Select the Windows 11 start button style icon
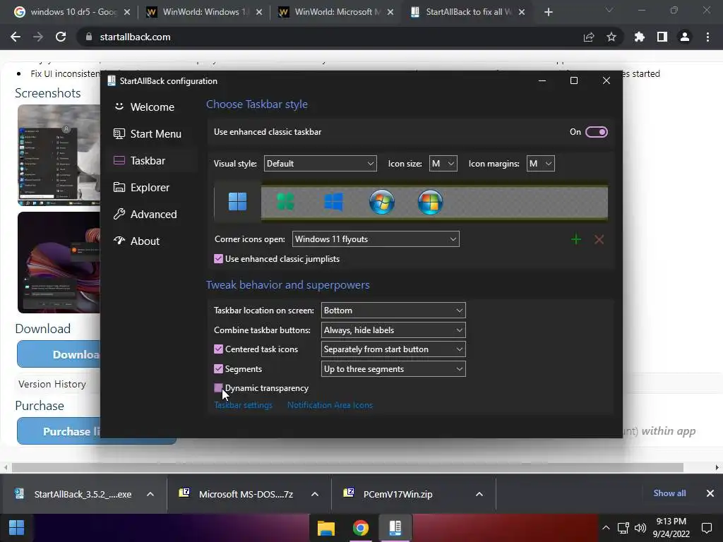This screenshot has width=723, height=542. [237, 202]
